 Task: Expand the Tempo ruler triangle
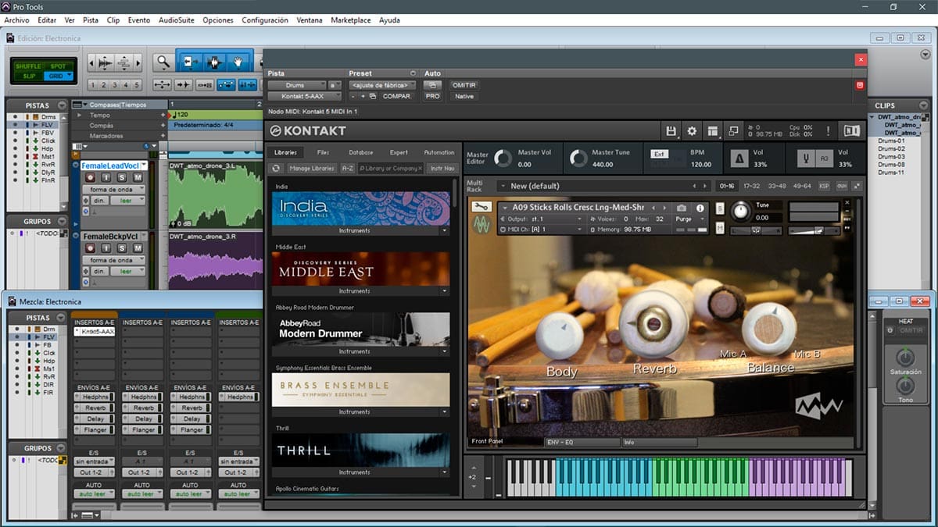tap(79, 115)
